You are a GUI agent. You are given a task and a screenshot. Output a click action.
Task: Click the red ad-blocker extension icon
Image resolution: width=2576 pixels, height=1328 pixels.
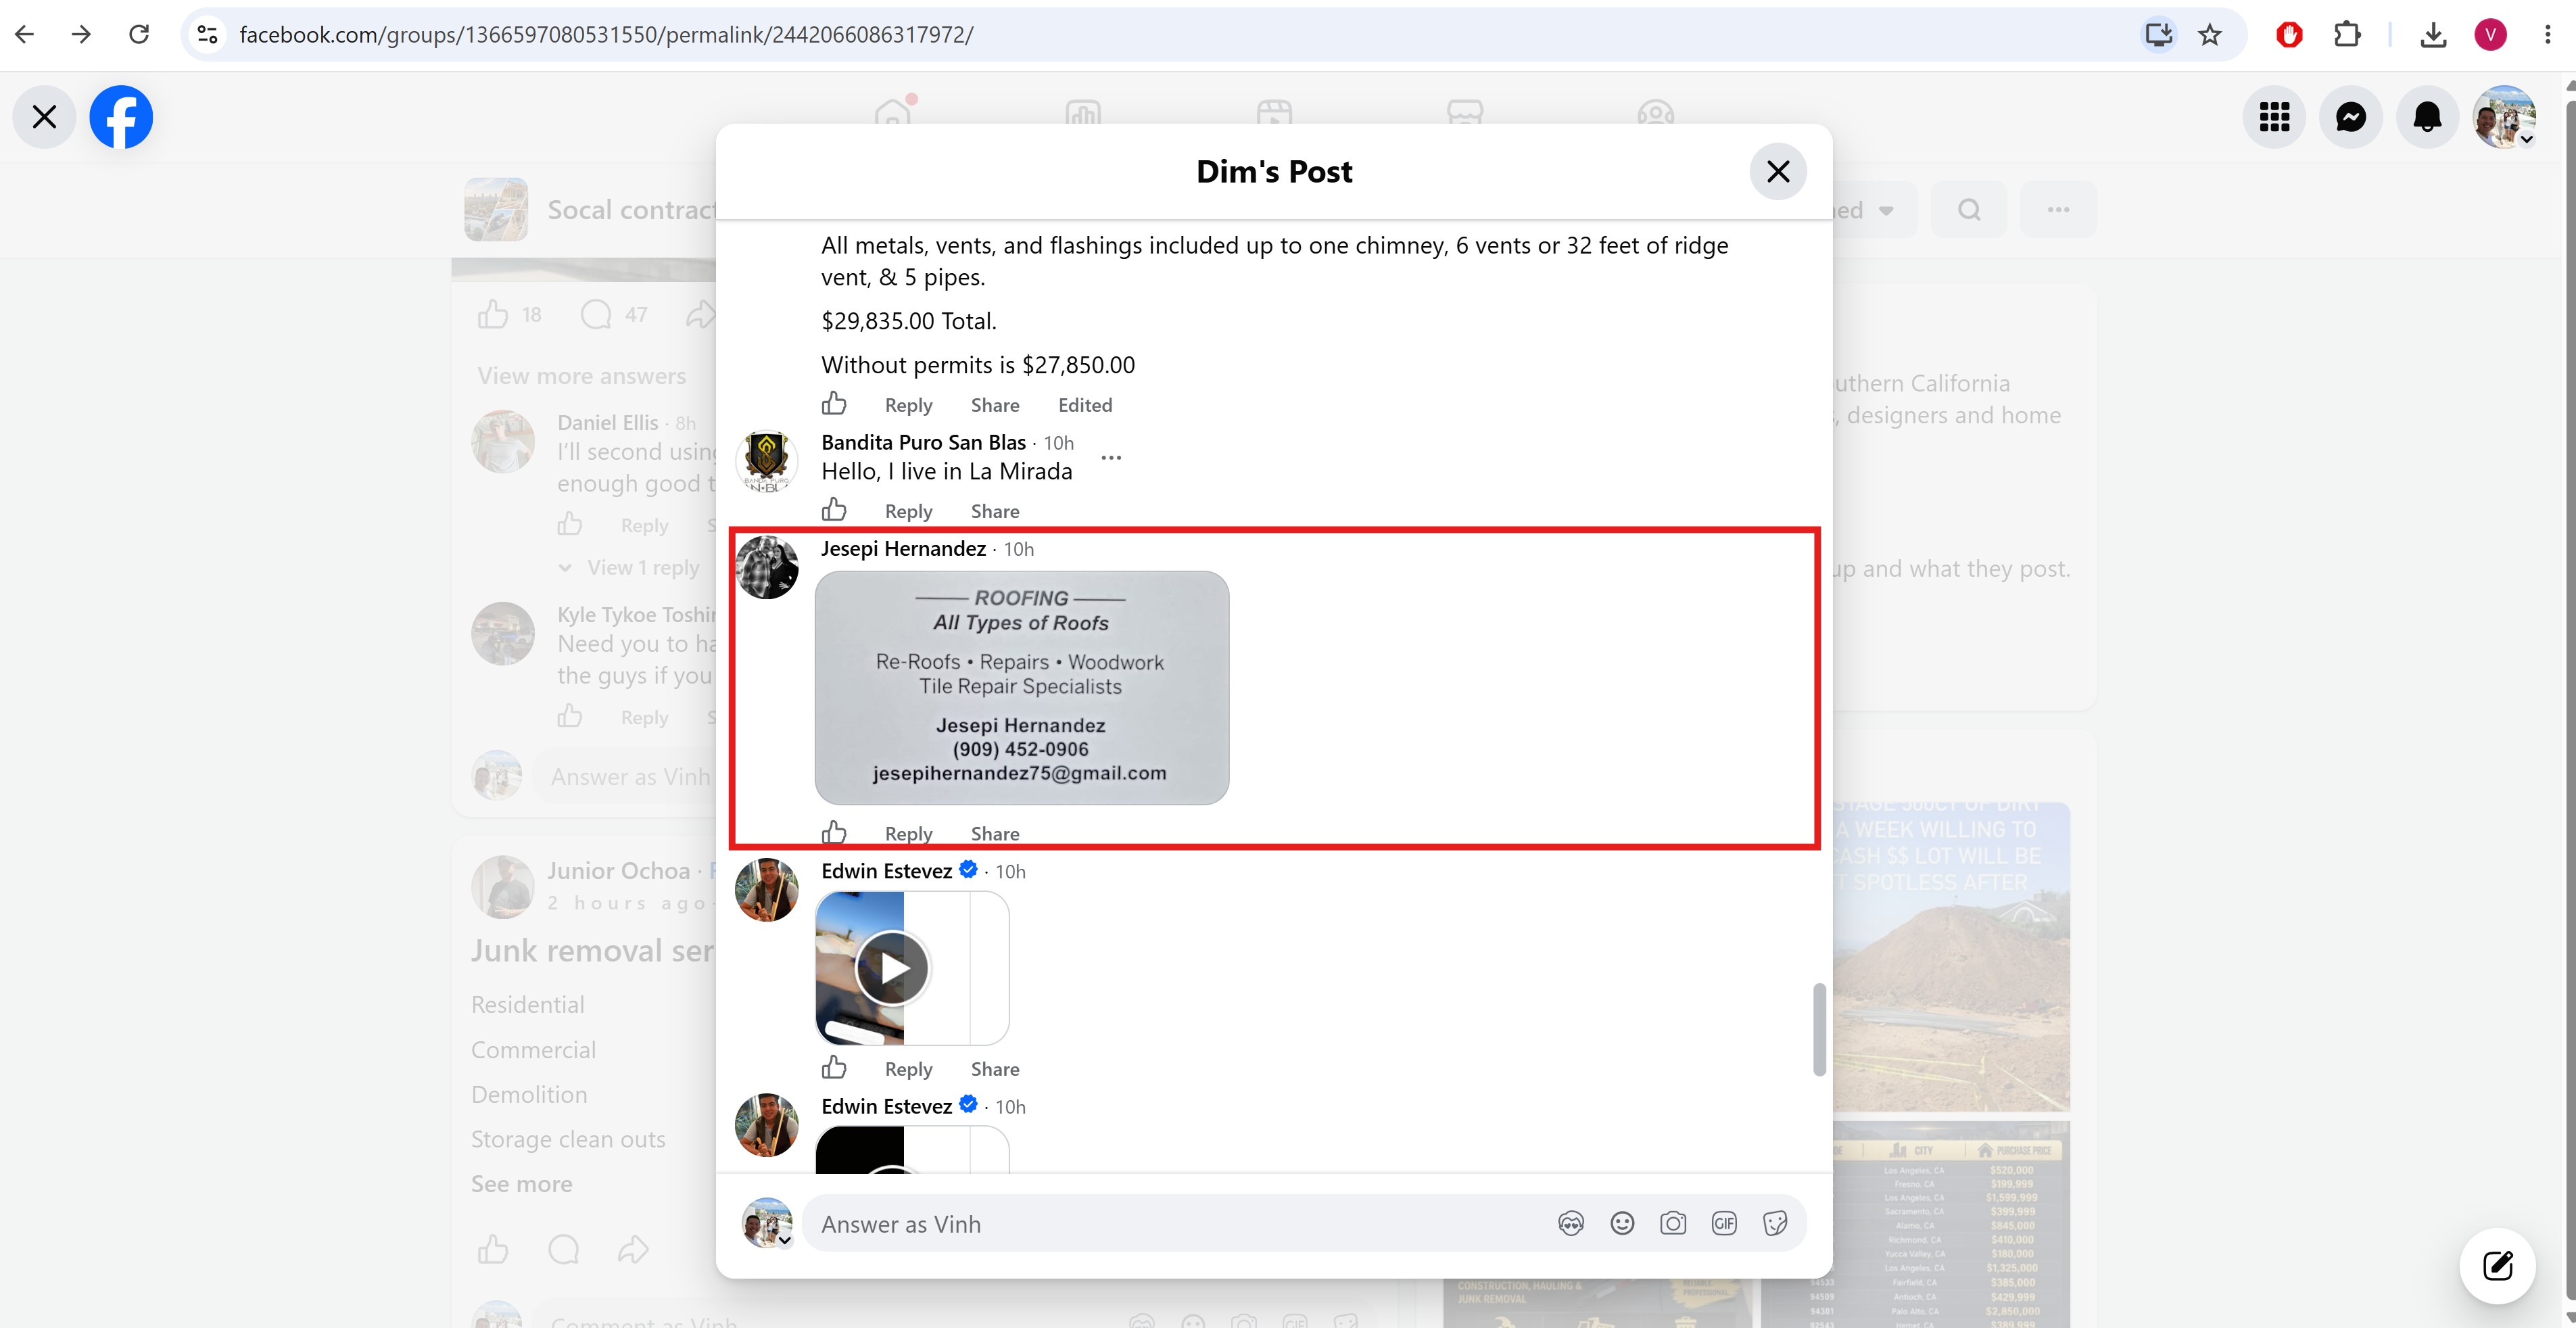pyautogui.click(x=2289, y=35)
